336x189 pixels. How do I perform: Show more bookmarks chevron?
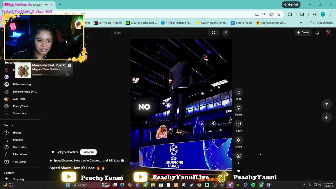click(x=301, y=23)
